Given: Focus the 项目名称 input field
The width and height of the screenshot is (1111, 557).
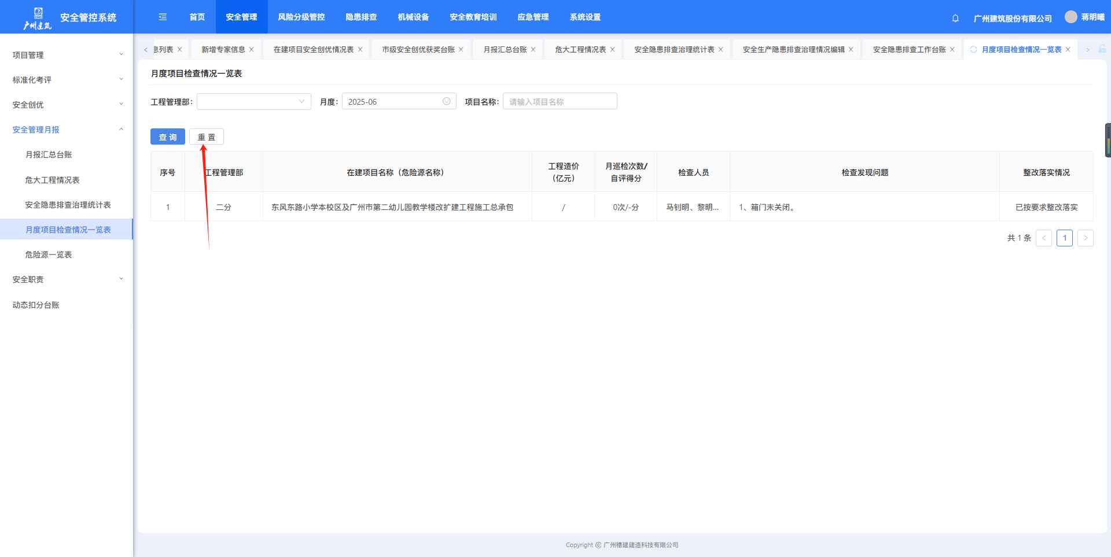Looking at the screenshot, I should [x=560, y=101].
